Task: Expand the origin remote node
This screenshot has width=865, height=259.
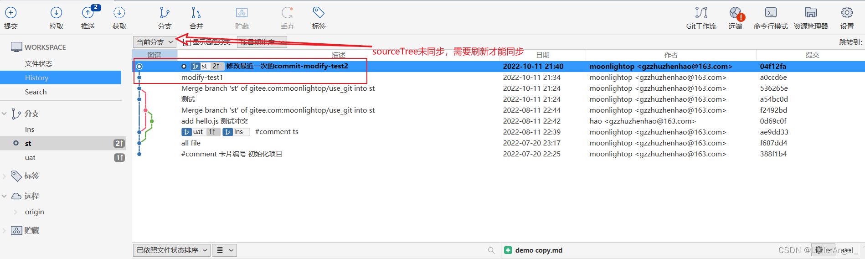Action: (16, 212)
